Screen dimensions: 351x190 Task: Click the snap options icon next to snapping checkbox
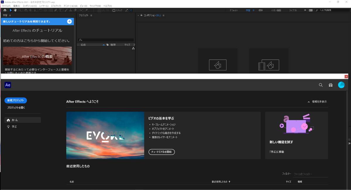pyautogui.click(x=127, y=10)
